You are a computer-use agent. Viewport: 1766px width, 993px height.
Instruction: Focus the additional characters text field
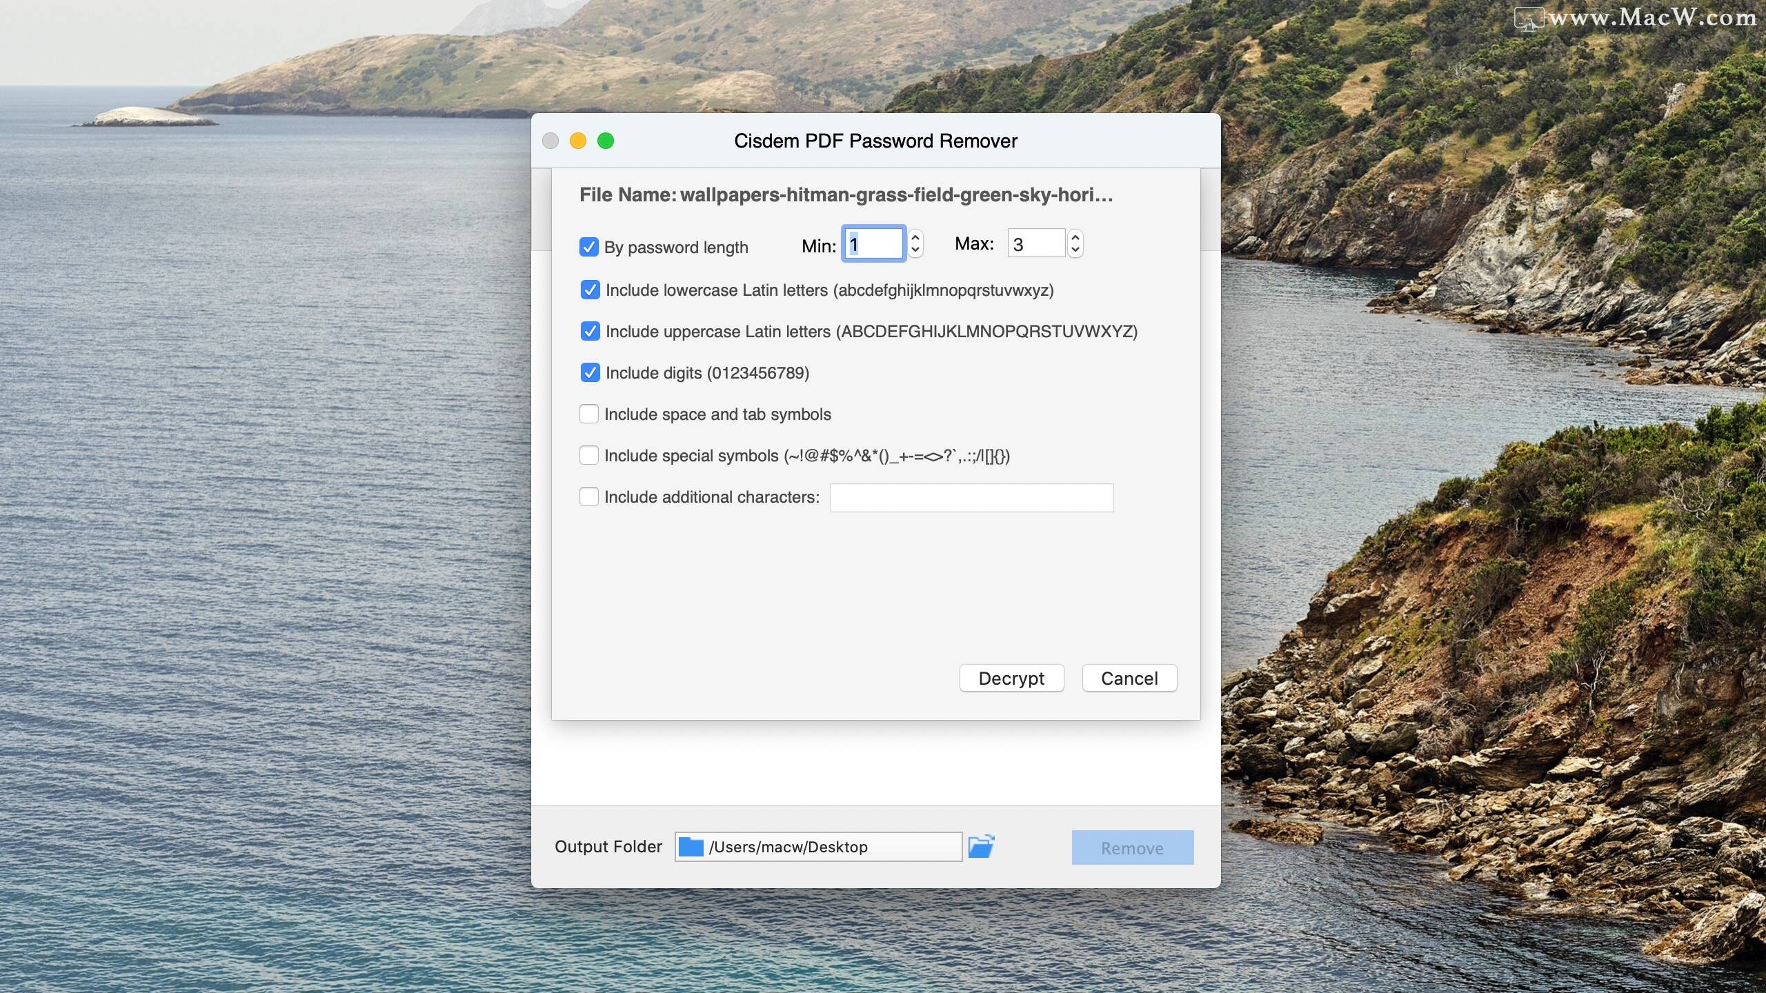[971, 498]
